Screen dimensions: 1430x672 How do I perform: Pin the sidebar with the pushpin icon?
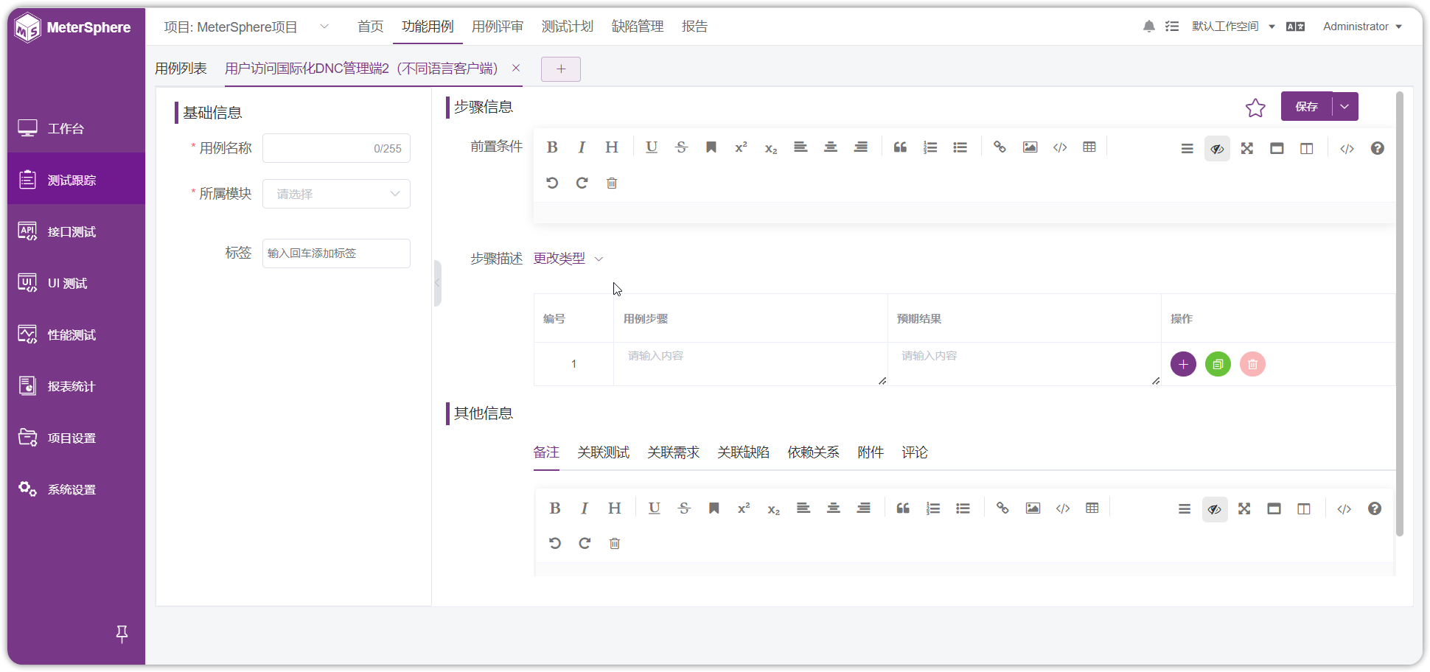click(x=122, y=634)
